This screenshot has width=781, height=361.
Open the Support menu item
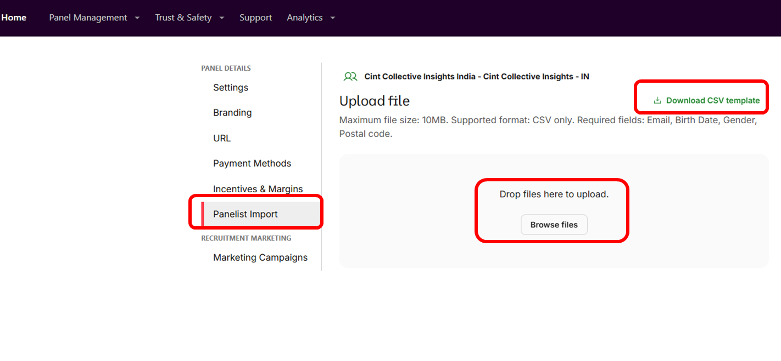pos(255,18)
